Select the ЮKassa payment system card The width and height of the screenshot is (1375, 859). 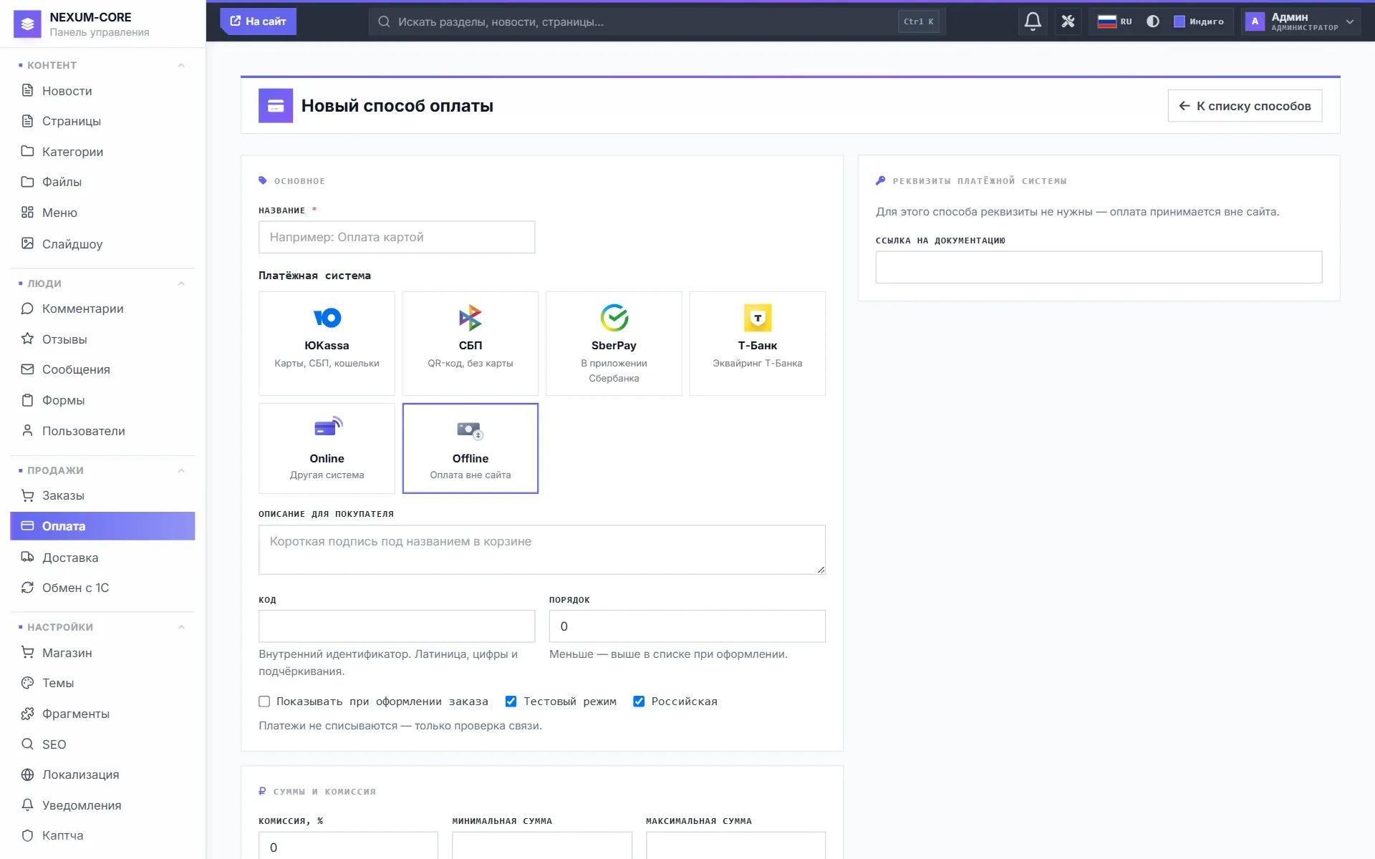(327, 344)
